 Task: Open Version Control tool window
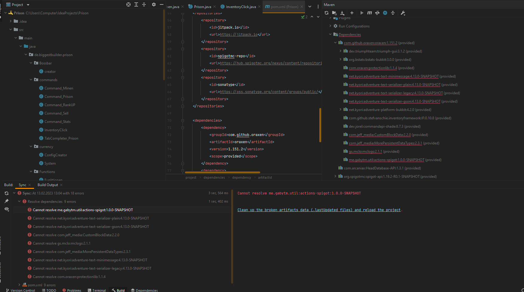pos(20,290)
